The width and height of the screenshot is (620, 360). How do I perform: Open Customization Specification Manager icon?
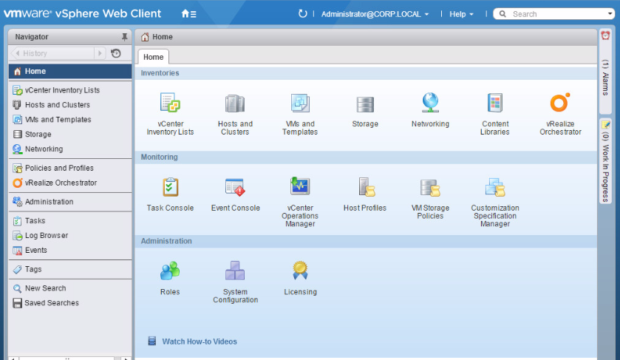tap(495, 188)
